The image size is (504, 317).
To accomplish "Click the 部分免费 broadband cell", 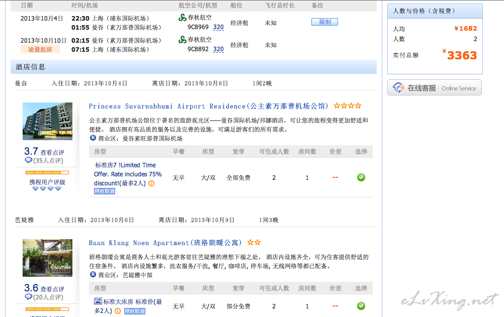I will tap(238, 306).
